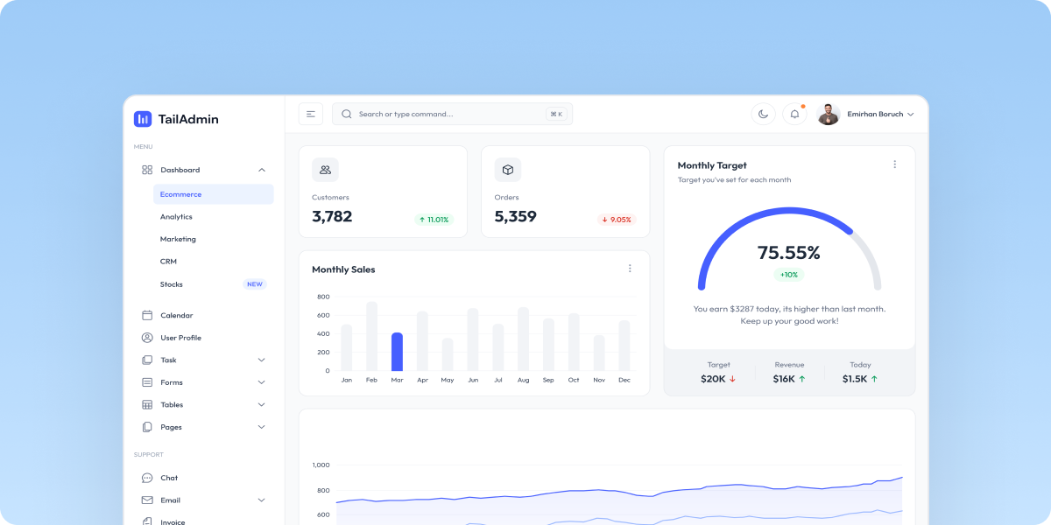Screen dimensions: 1051x525
Task: Open the Monthly Target options menu
Action: click(894, 164)
